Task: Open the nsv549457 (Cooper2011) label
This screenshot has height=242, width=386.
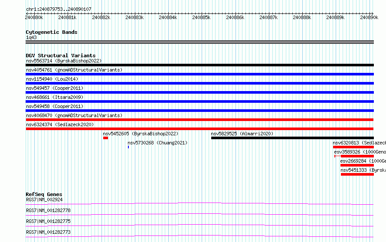Action: point(55,88)
